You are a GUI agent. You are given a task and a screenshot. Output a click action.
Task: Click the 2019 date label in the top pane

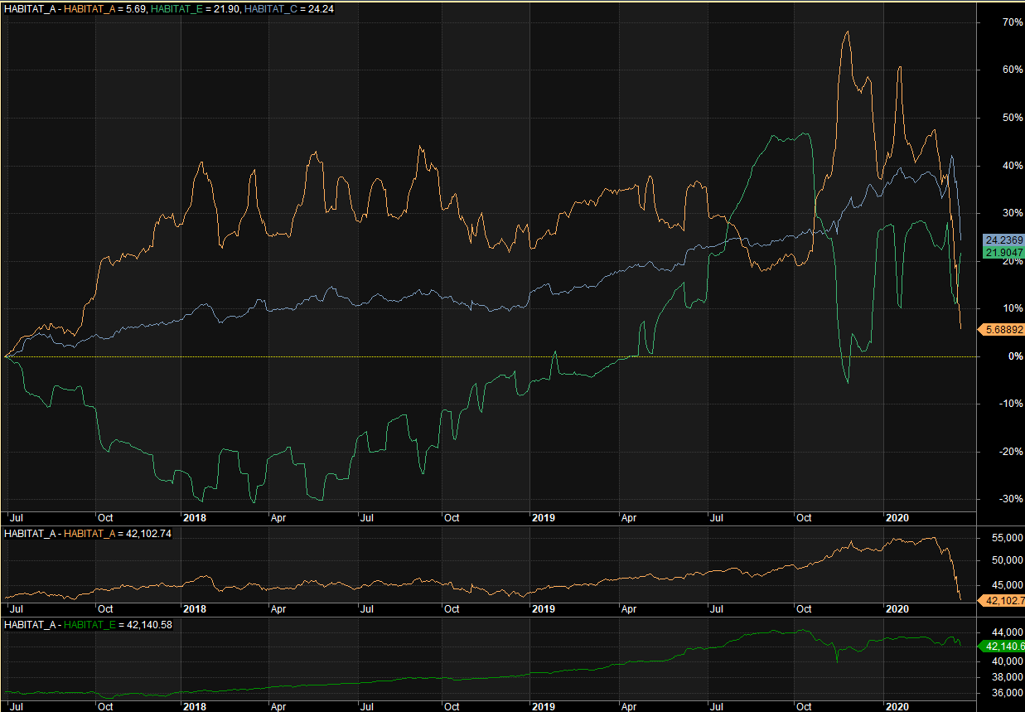coord(543,517)
